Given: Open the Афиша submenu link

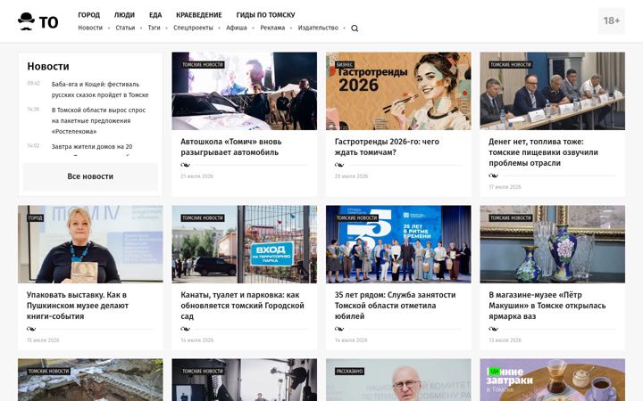Looking at the screenshot, I should (x=237, y=28).
